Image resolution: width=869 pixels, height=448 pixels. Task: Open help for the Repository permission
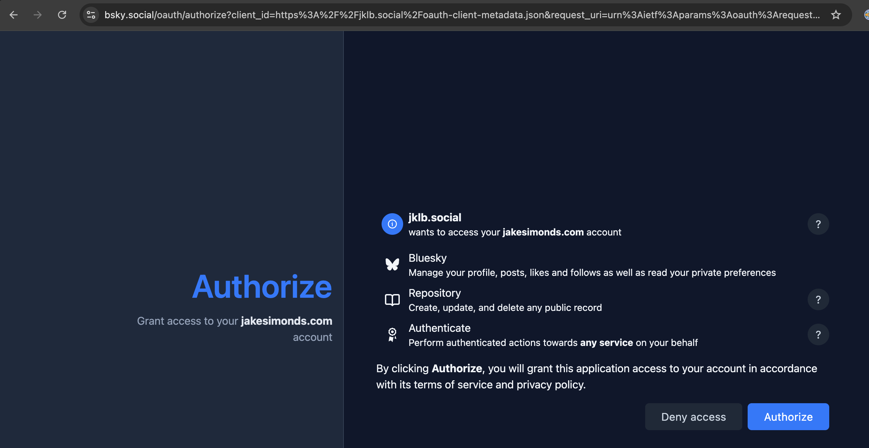818,300
